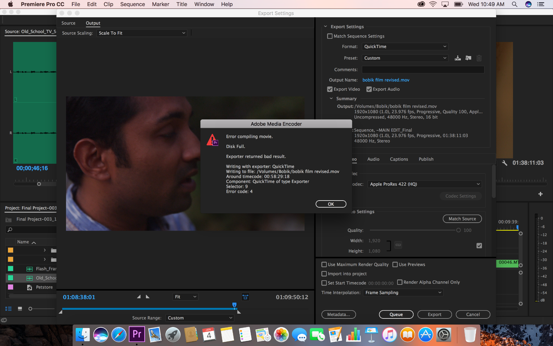This screenshot has width=553, height=346.
Task: Click the Metadata... button
Action: coord(339,315)
